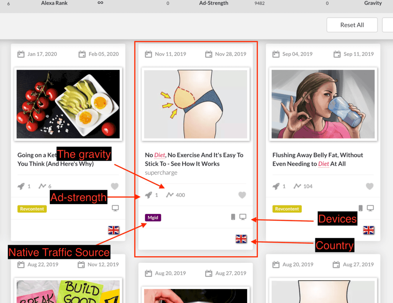Click desktop device icon on Mgid card
Screen dimensions: 393x303
click(x=243, y=217)
